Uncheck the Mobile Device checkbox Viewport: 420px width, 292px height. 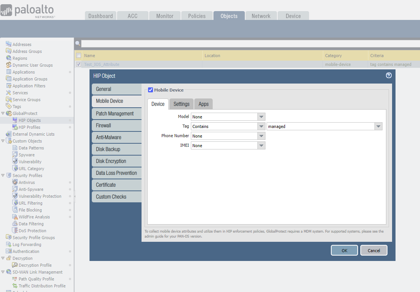(150, 90)
